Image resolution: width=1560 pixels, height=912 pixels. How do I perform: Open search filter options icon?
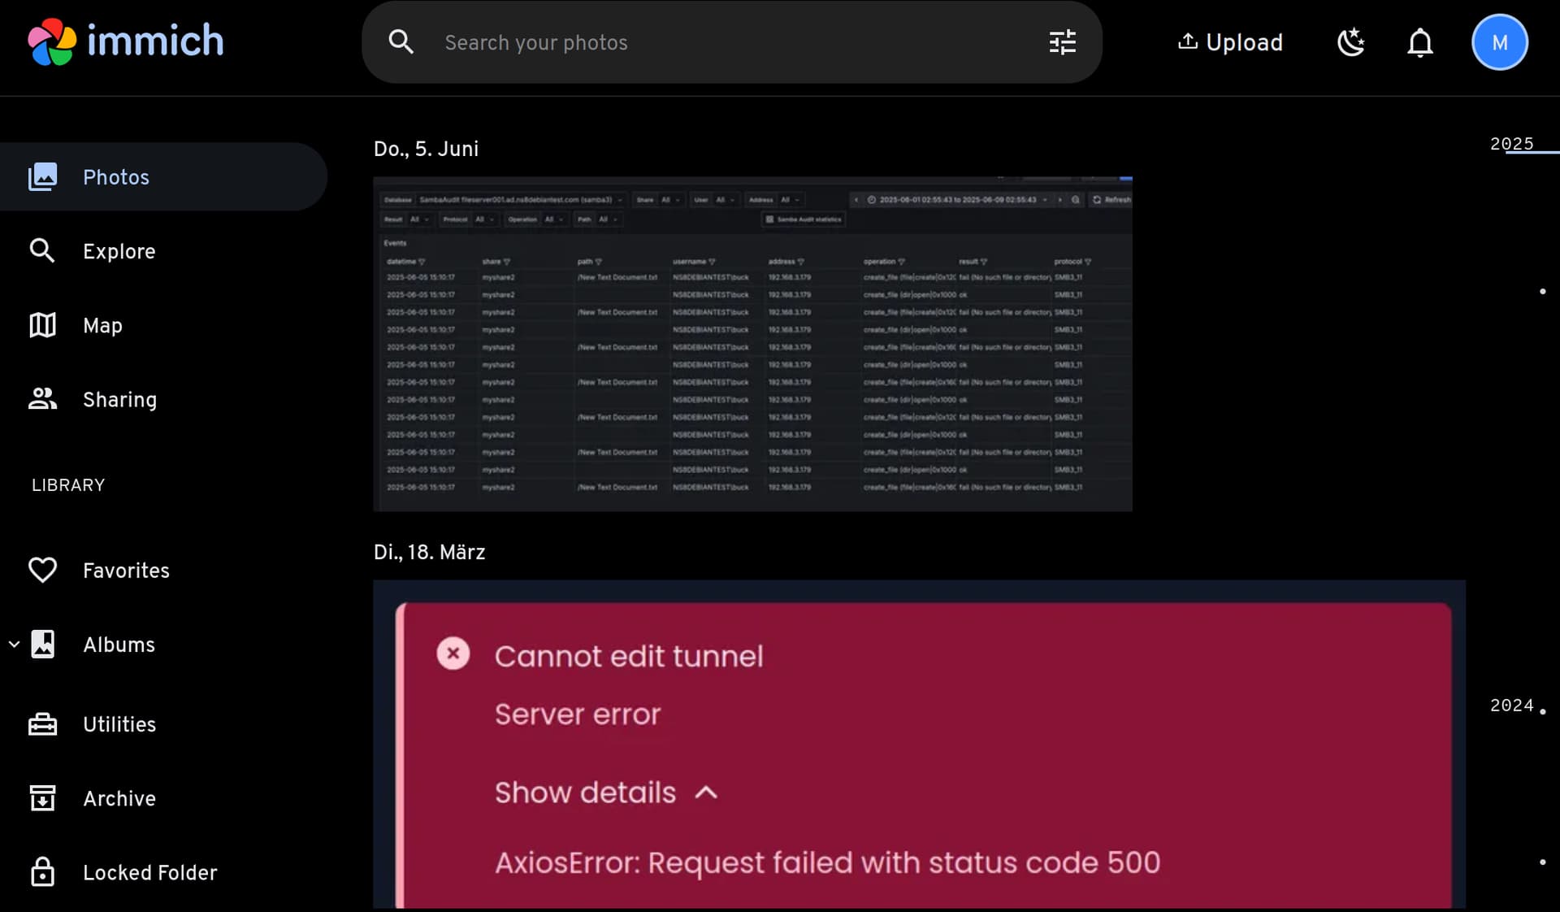(1062, 42)
